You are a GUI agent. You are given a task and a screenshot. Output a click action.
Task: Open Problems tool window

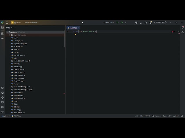[2, 107]
